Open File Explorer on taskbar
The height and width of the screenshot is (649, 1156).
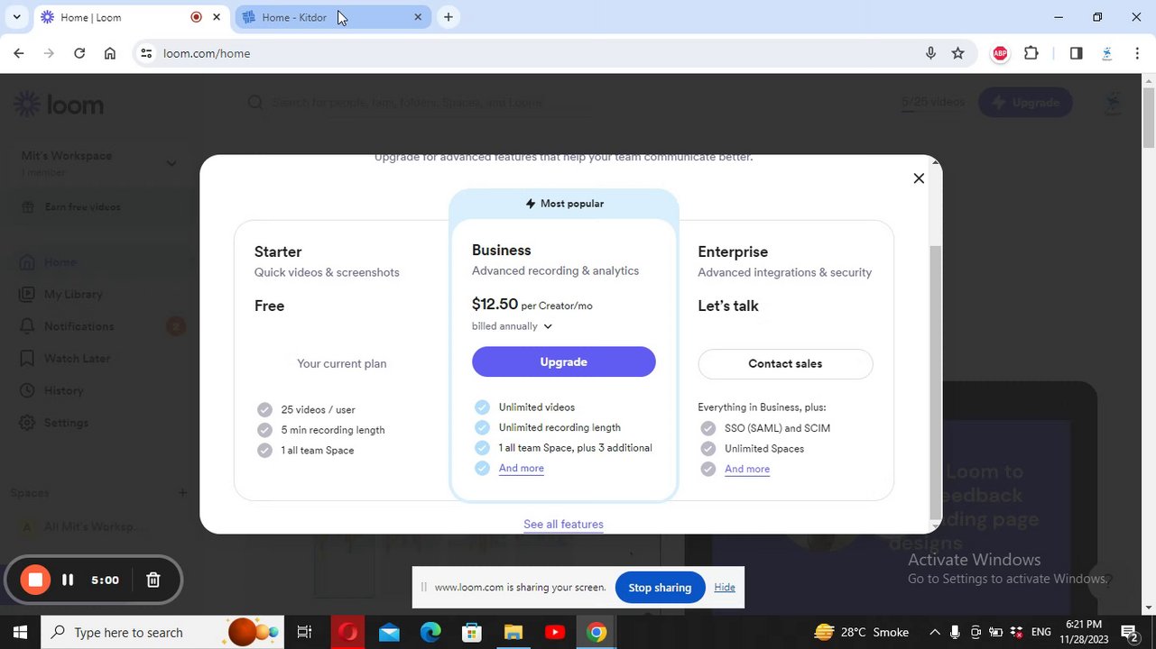point(513,632)
